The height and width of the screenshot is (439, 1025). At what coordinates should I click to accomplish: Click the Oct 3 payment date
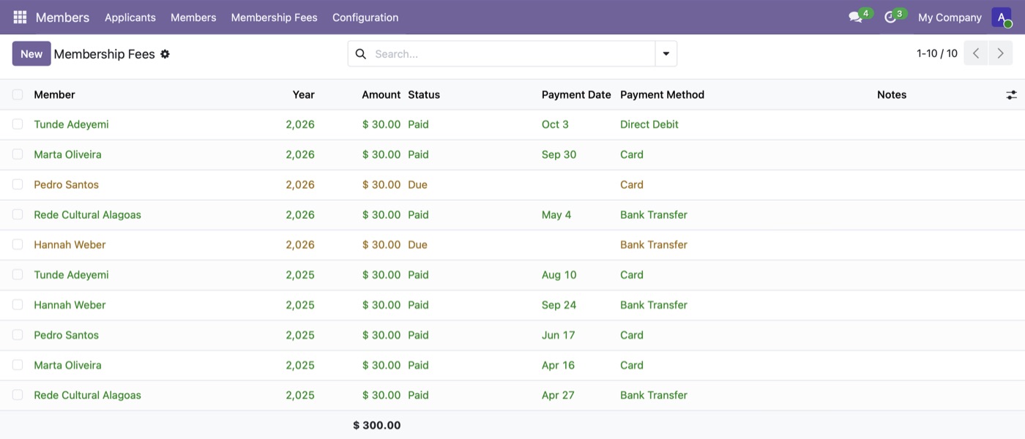click(x=555, y=124)
